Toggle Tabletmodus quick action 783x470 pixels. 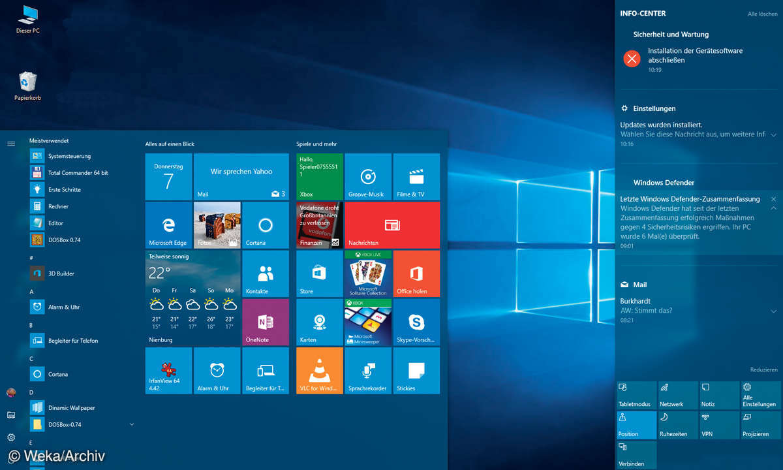click(x=636, y=395)
